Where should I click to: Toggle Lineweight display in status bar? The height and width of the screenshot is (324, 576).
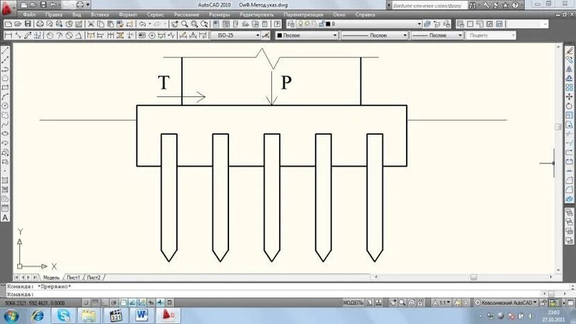point(161,303)
